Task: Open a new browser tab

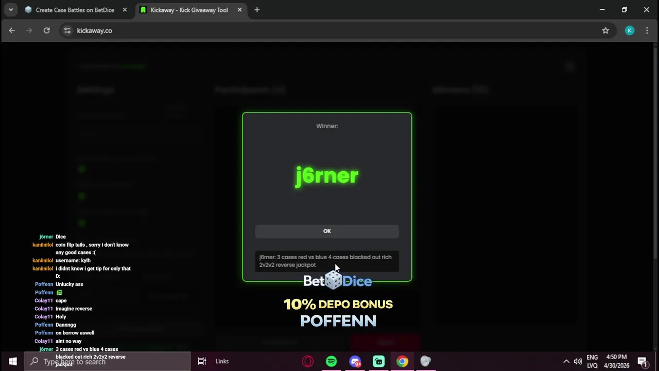Action: coord(257,10)
